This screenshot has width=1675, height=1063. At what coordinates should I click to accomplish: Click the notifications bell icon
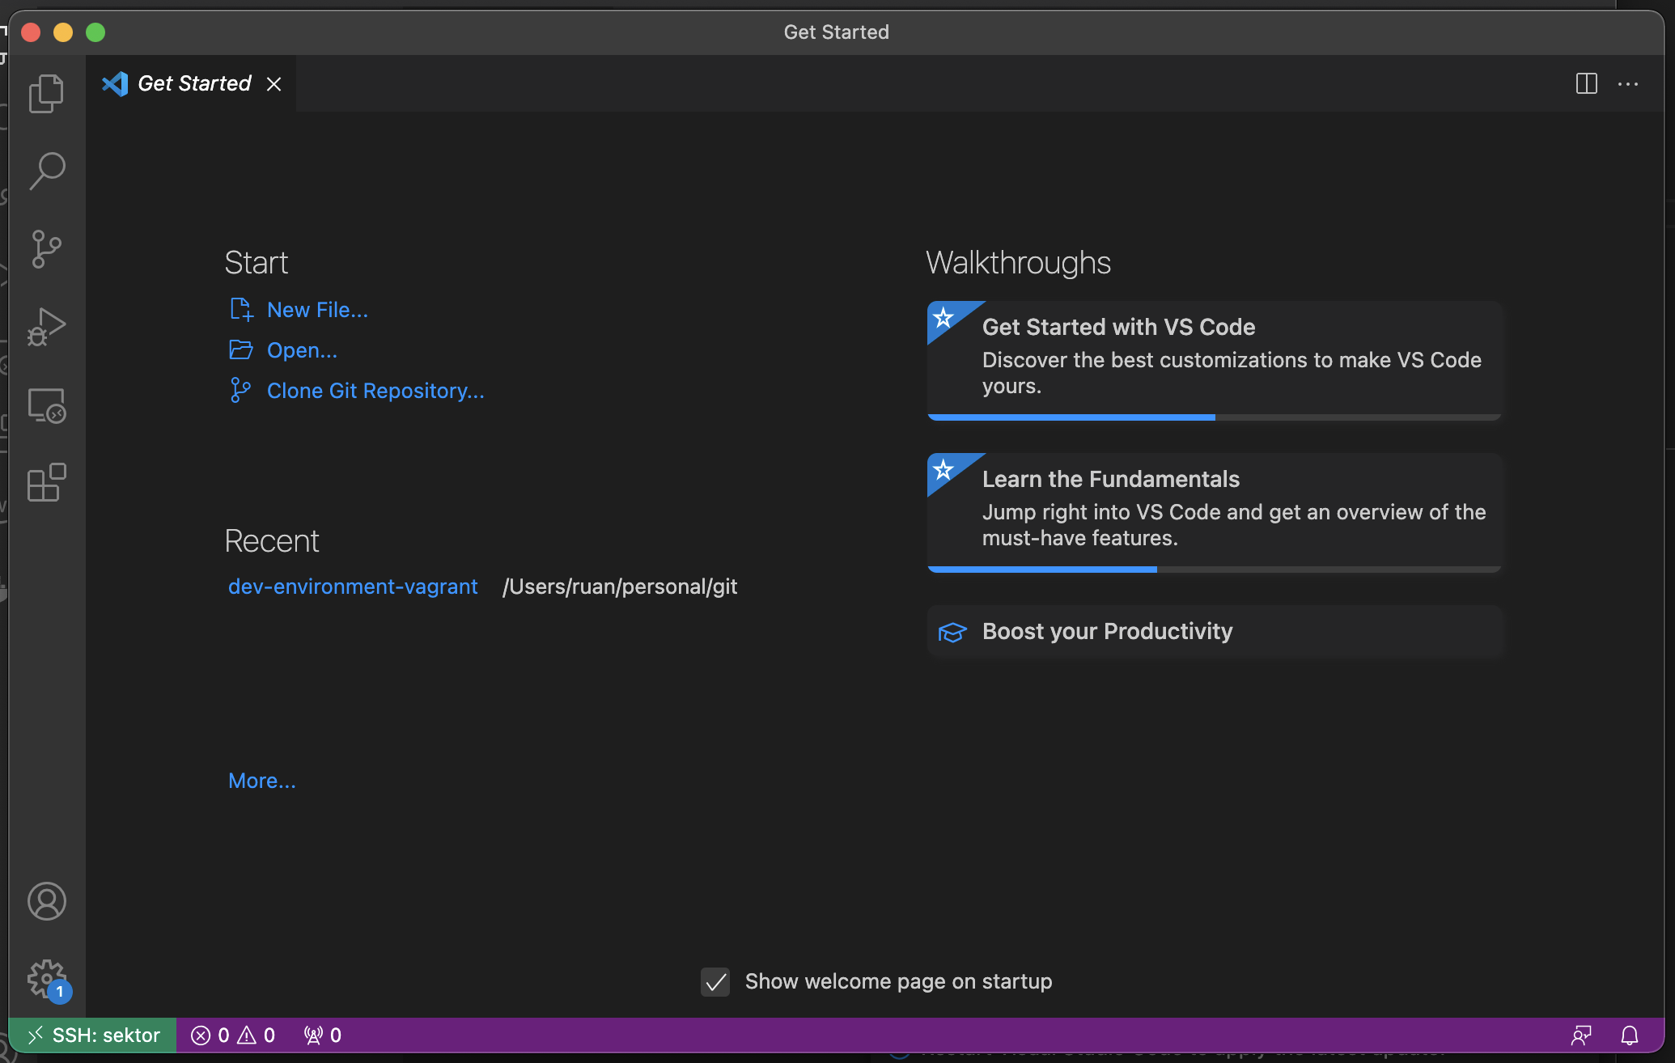1630,1035
